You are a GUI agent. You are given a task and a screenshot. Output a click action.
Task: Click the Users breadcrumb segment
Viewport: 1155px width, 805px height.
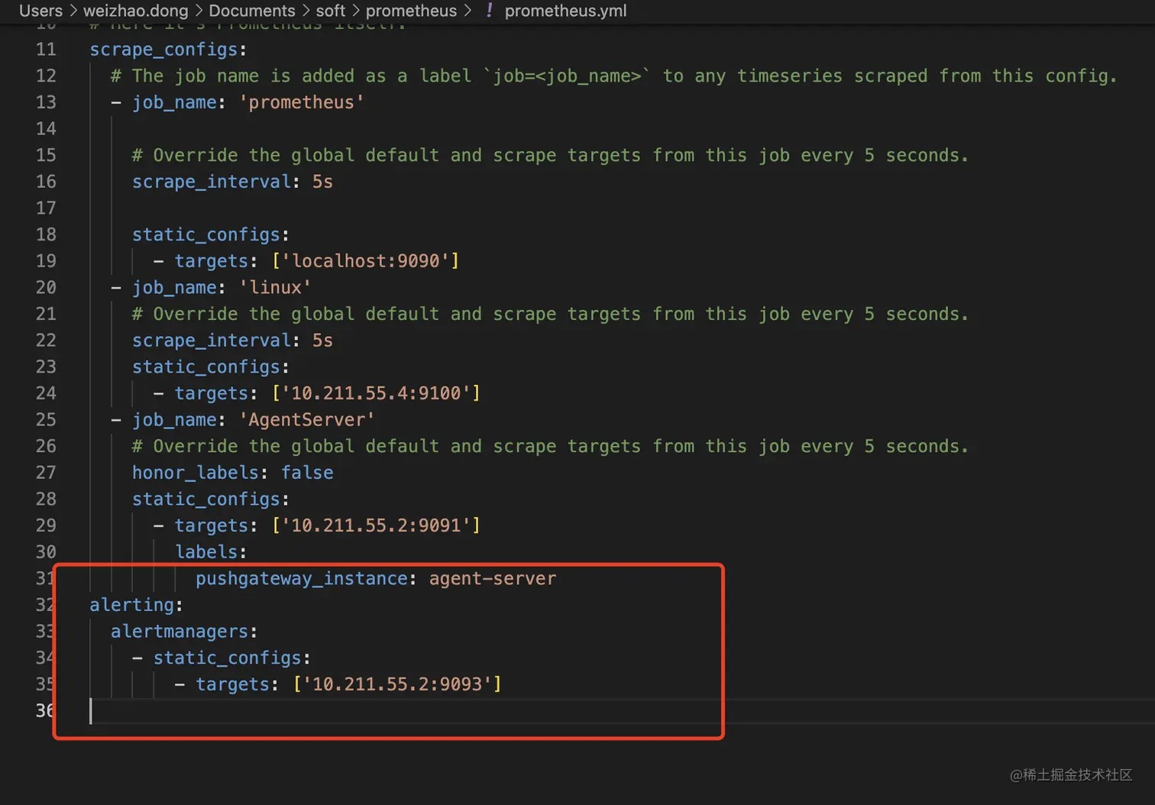40,11
